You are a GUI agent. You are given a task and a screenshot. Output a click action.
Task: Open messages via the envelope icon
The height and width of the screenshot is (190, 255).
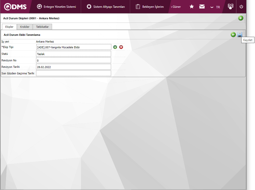(202, 7)
